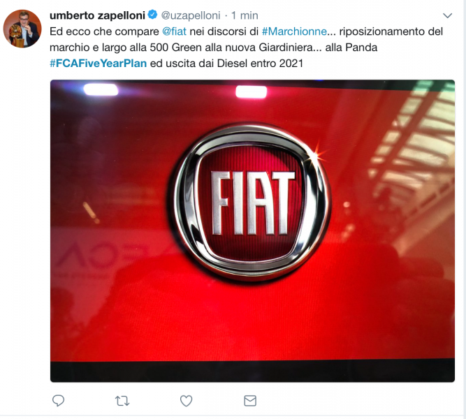This screenshot has width=466, height=419.
Task: Reply to the tweet with speech bubble icon
Action: [x=58, y=401]
